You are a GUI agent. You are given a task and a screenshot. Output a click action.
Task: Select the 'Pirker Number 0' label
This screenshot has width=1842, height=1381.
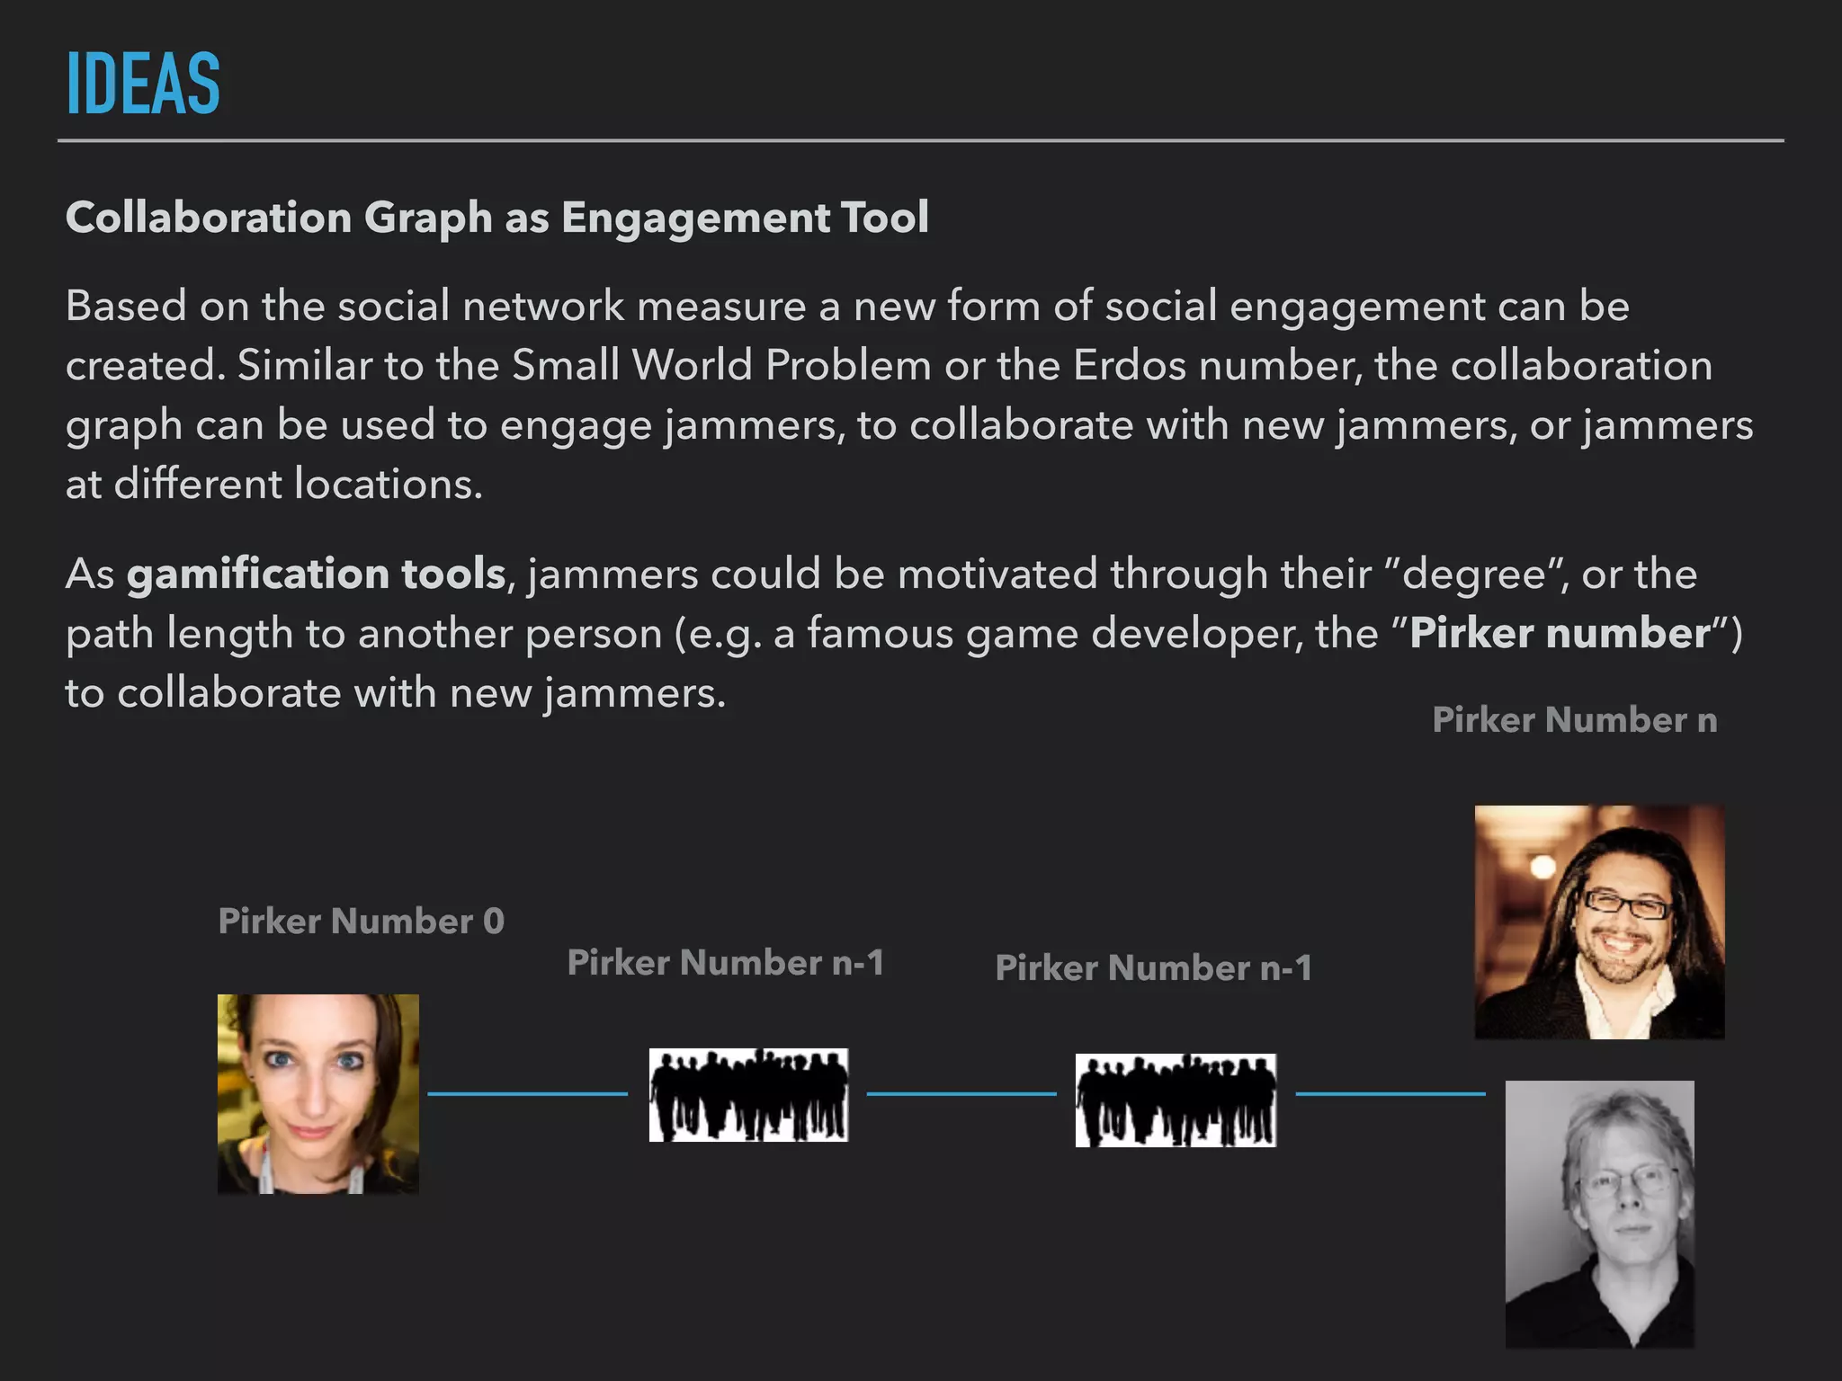pyautogui.click(x=362, y=921)
